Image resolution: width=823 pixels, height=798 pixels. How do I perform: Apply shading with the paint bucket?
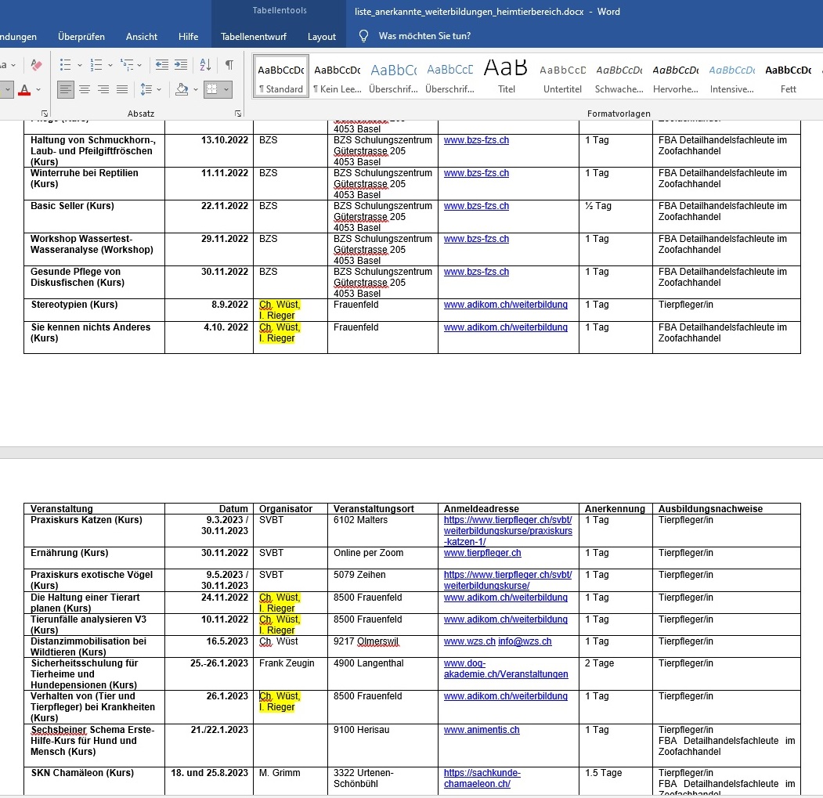click(x=182, y=89)
